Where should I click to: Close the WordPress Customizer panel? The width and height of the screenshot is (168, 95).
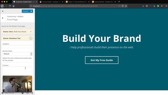tap(3, 11)
